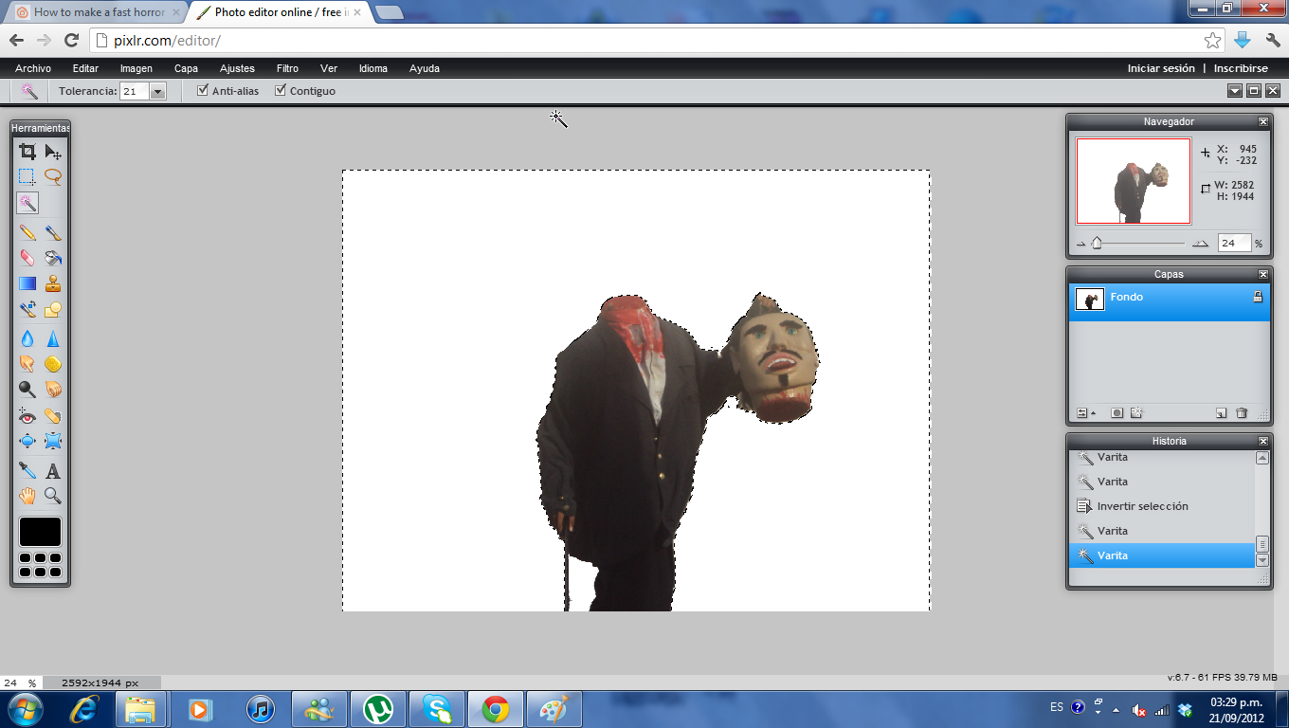Screen dimensions: 1289x728
Task: Click the Navegador image thumbnail
Action: [1133, 180]
